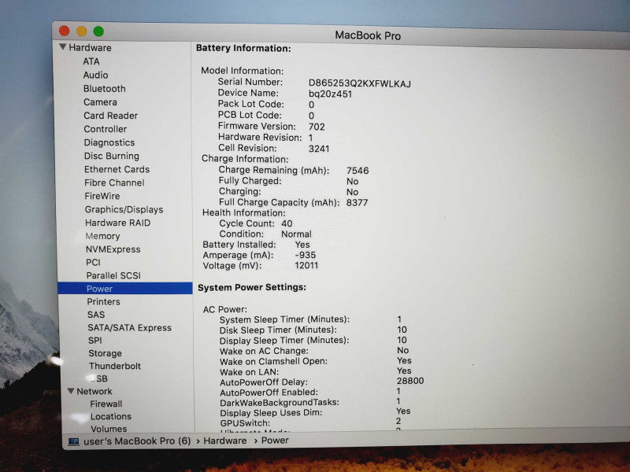Click the System Power Settings heading
Screen dimensions: 630x472
[252, 287]
